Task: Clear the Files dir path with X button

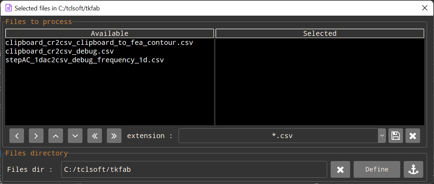Action: pyautogui.click(x=340, y=169)
